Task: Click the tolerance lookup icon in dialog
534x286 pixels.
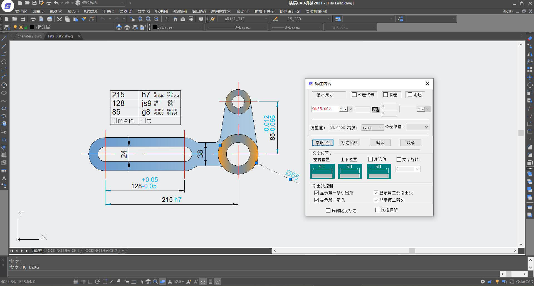Action: click(x=375, y=110)
